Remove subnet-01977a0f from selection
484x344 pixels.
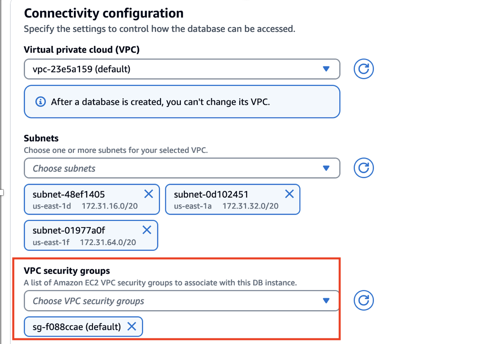147,230
